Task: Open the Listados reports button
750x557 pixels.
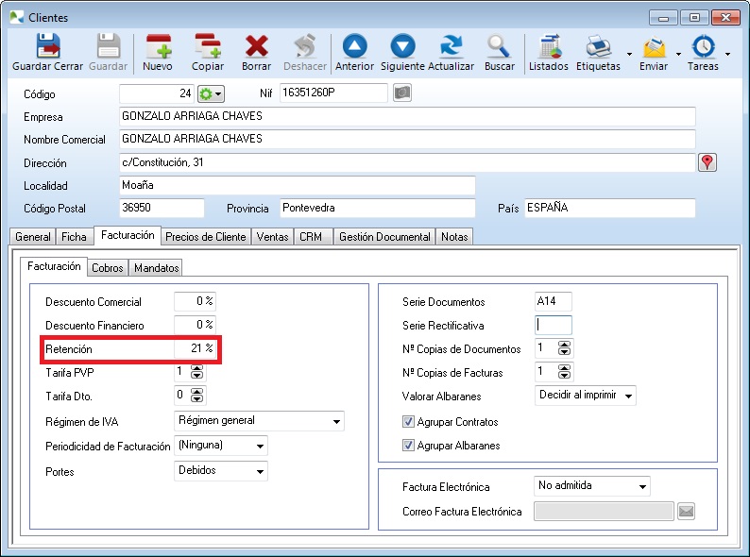Action: point(548,53)
